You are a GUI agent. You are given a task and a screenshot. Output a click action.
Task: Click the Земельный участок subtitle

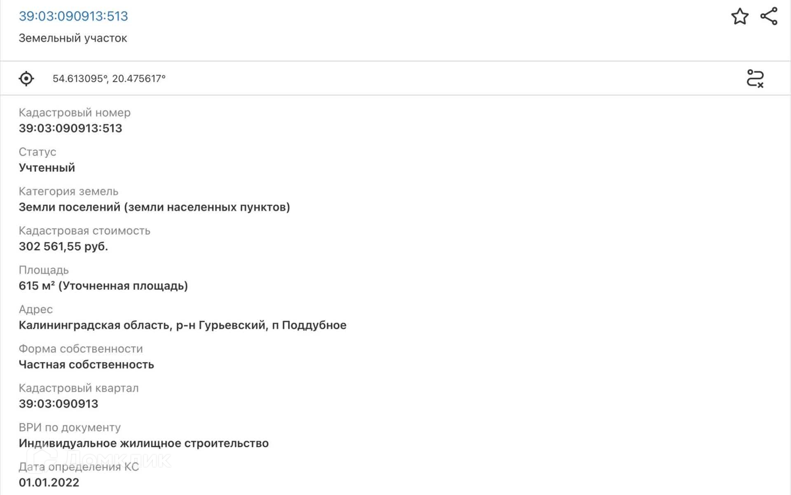tap(73, 38)
